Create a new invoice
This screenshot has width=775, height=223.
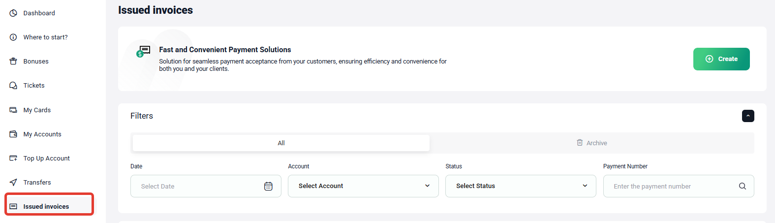[x=721, y=59]
